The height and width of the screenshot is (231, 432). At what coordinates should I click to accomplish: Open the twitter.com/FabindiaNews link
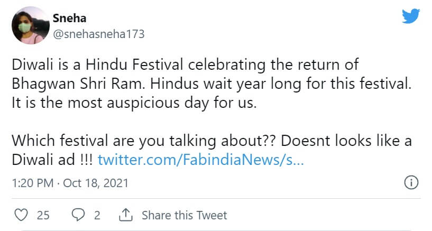pyautogui.click(x=200, y=159)
